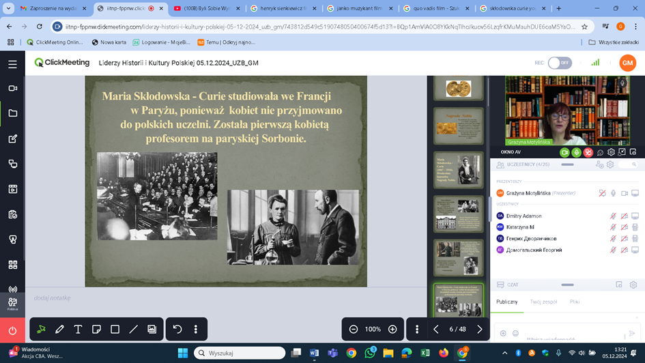Open the hamburger menu in the sidebar
Viewport: 645px width, 363px height.
[12, 64]
